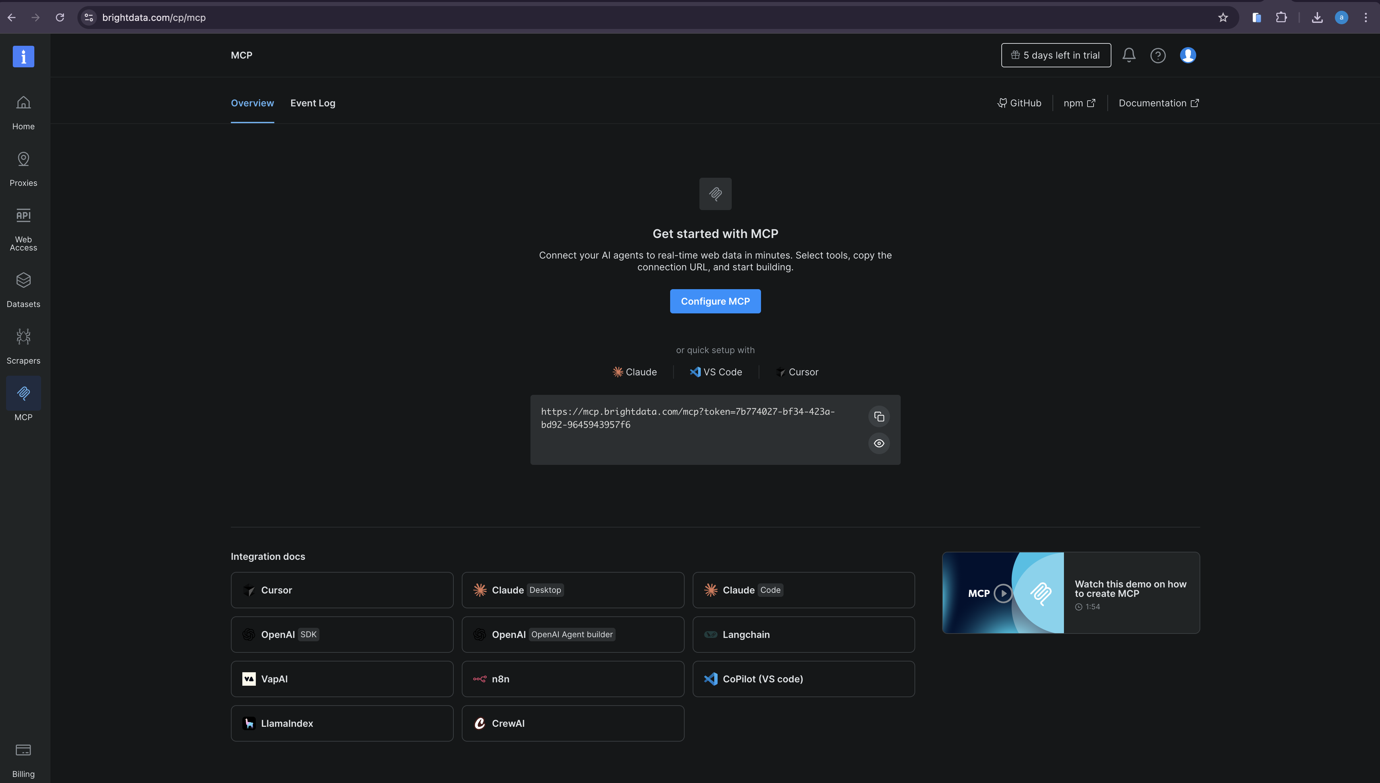The height and width of the screenshot is (783, 1380).
Task: Open the GitHub link
Action: pos(1019,103)
